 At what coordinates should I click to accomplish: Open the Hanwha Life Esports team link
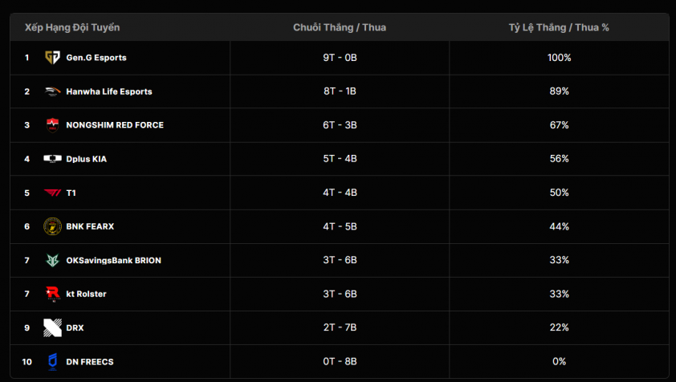109,91
